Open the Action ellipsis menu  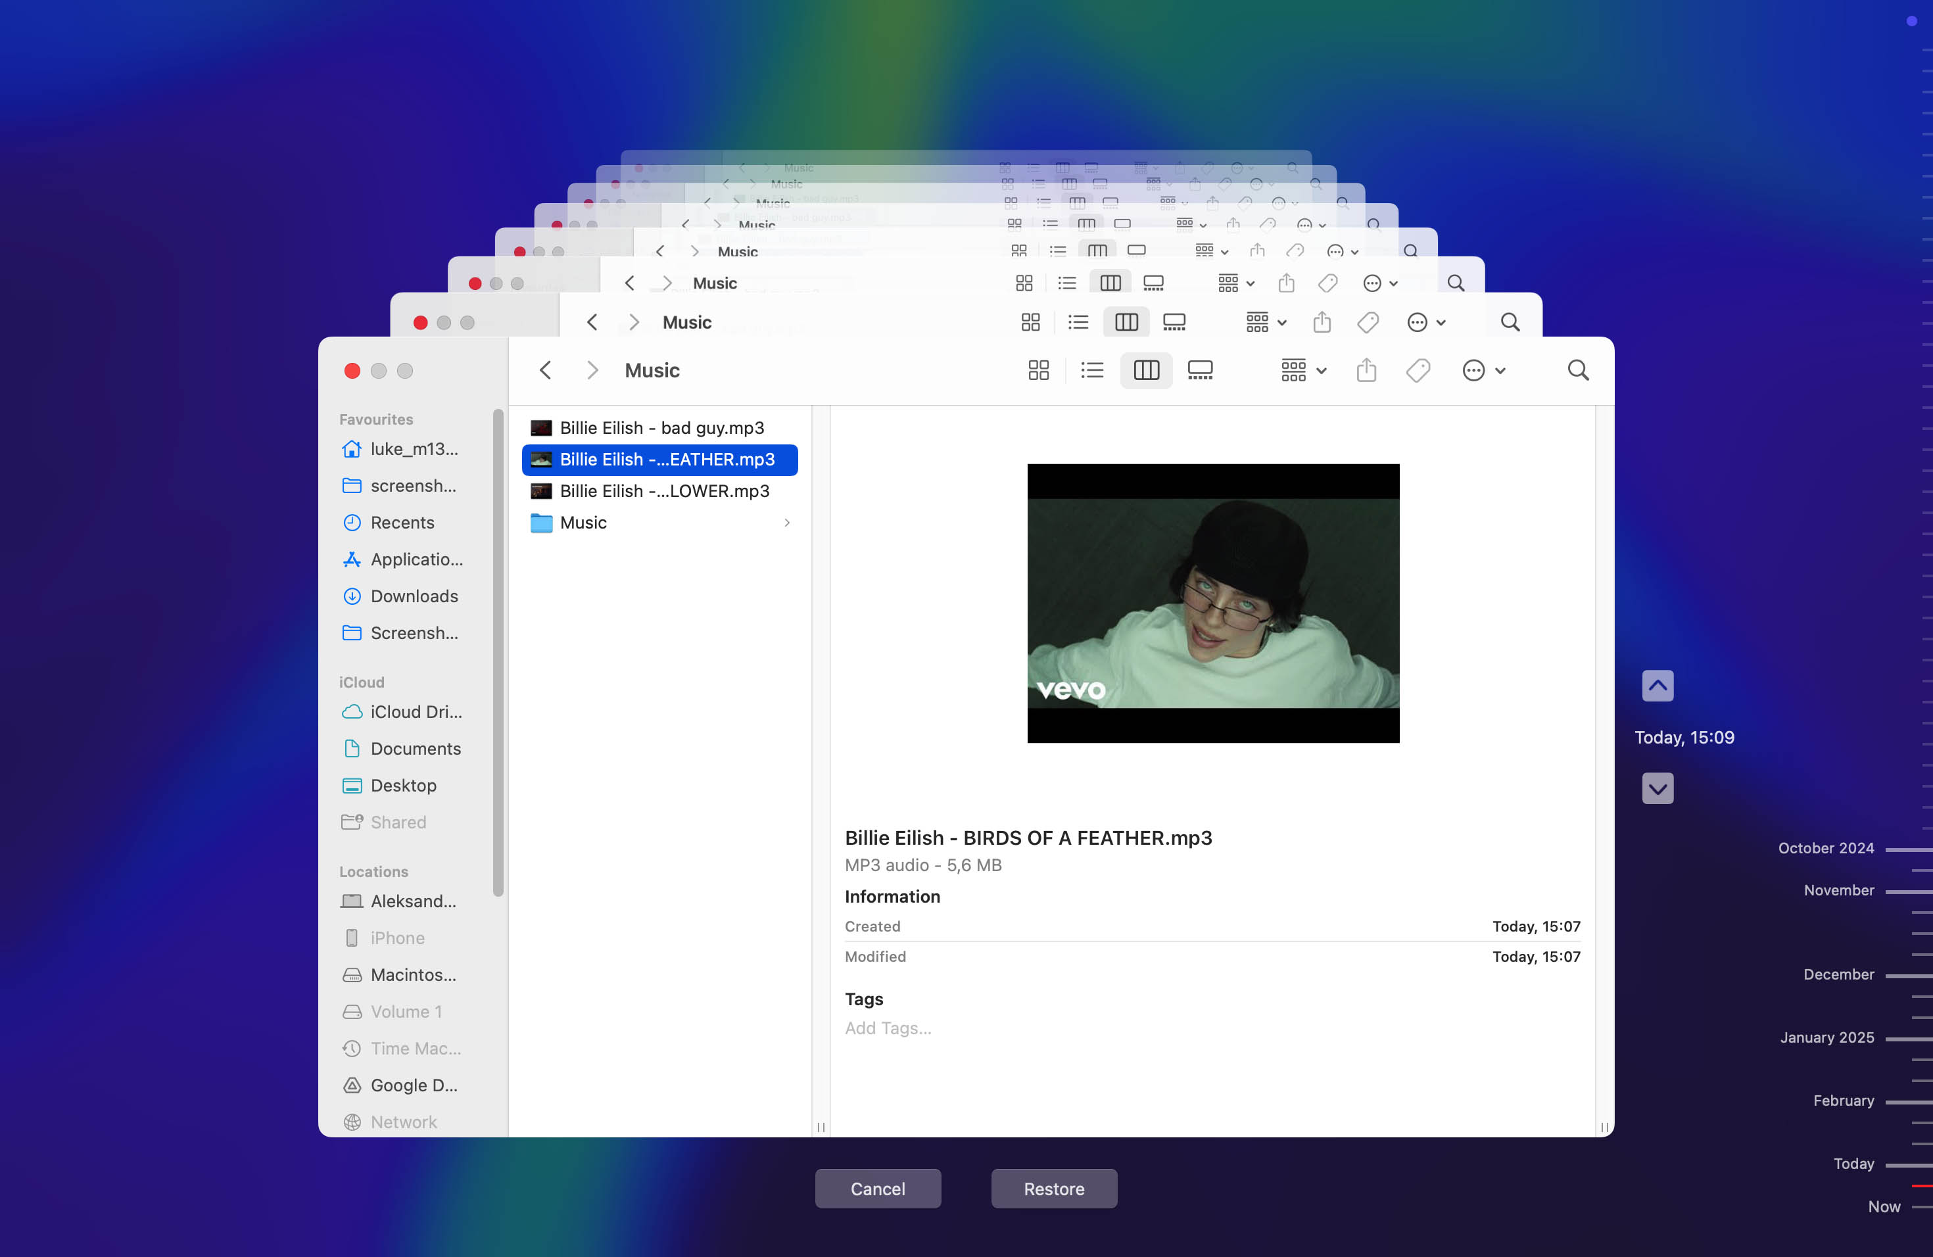click(x=1482, y=370)
